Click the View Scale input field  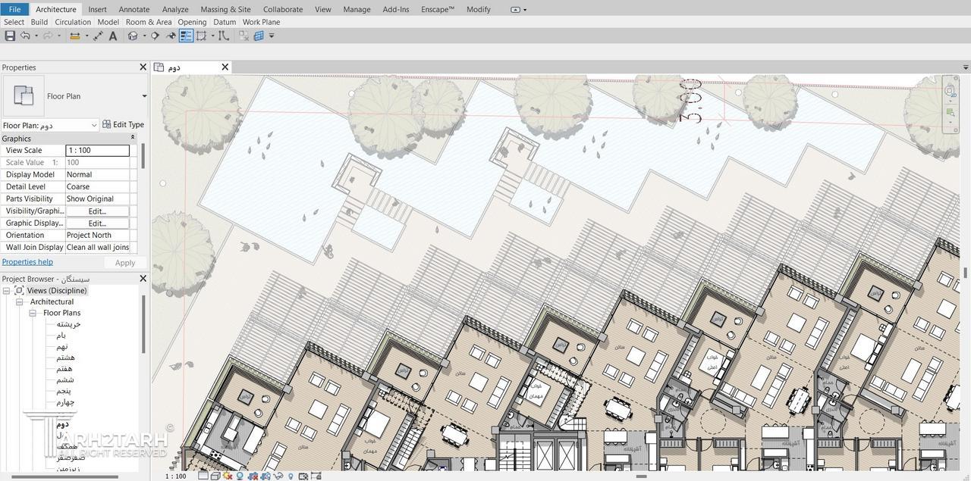(x=97, y=151)
